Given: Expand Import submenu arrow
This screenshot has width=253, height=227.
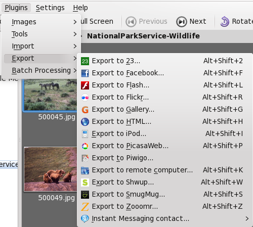Looking at the screenshot, I should click(x=75, y=46).
